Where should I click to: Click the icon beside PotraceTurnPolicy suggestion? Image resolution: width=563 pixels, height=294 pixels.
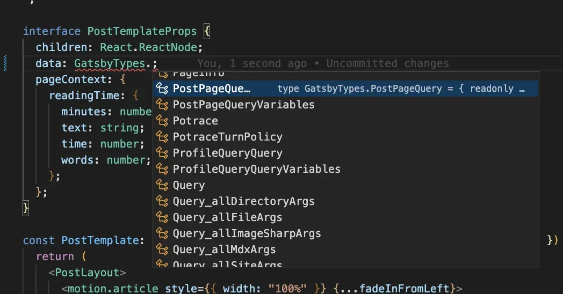162,137
